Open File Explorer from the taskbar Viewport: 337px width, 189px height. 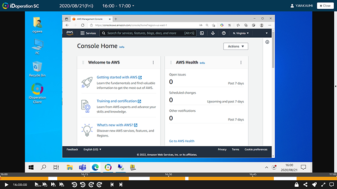click(x=69, y=167)
